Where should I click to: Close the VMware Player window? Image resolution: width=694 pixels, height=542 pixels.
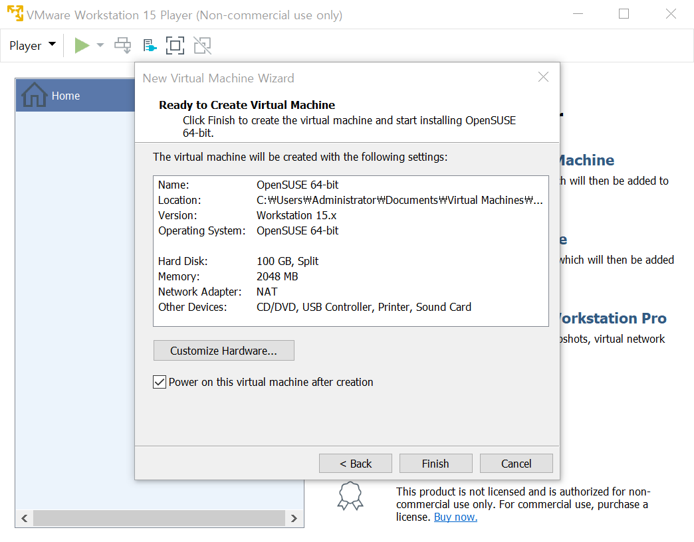tap(671, 14)
